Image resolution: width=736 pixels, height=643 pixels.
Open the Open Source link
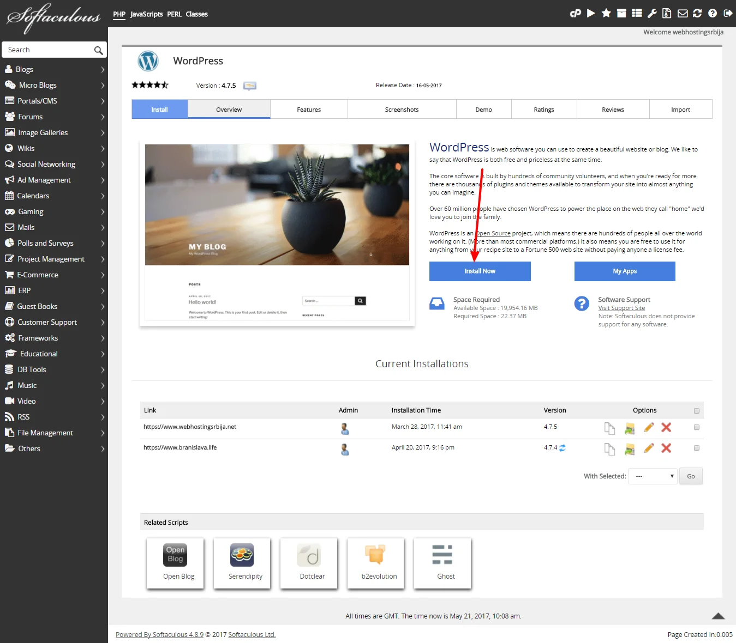point(493,233)
